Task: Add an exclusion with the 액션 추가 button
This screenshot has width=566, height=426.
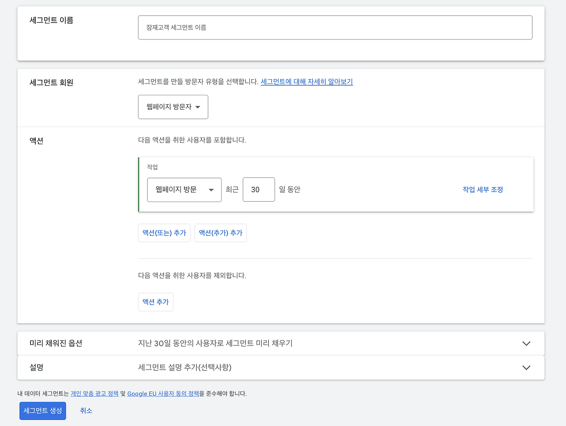Action: point(155,302)
